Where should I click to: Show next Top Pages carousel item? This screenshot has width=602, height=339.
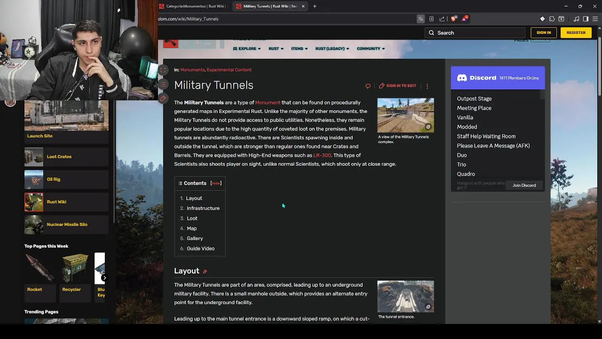[104, 278]
